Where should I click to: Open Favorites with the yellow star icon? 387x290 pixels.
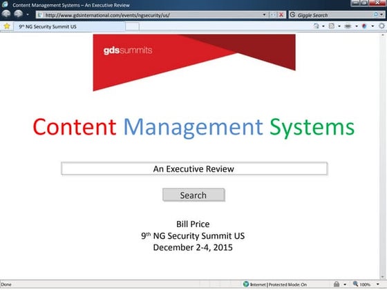coord(7,26)
